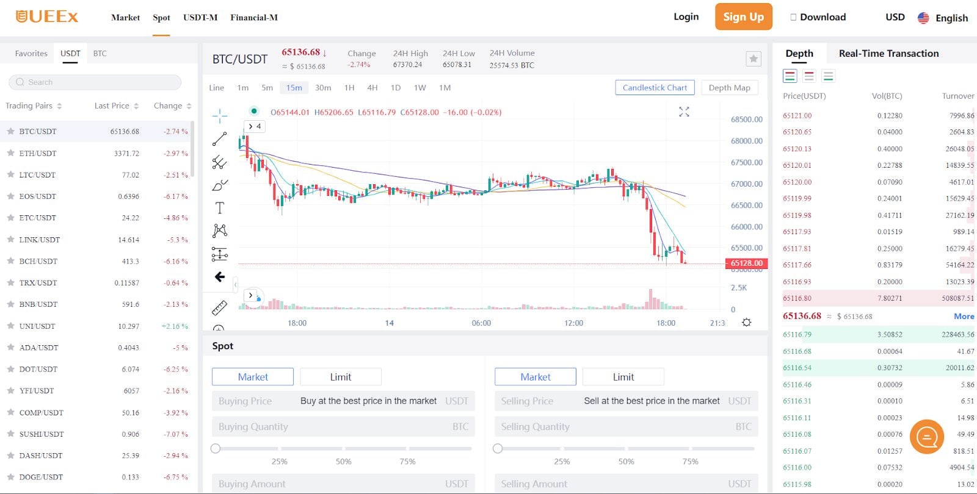Sort by Last Price column

(117, 106)
